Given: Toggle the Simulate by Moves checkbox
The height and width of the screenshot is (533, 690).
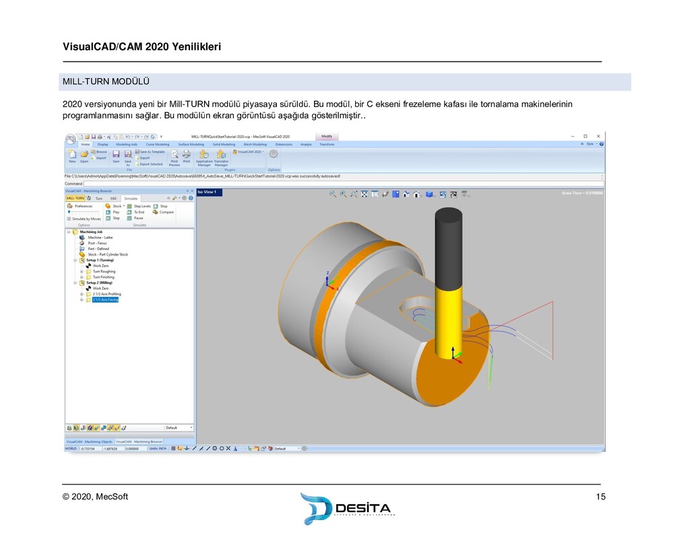Looking at the screenshot, I should 69,219.
